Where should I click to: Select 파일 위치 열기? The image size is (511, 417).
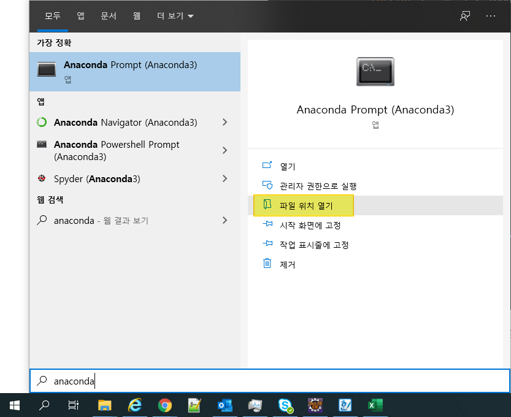click(375, 205)
